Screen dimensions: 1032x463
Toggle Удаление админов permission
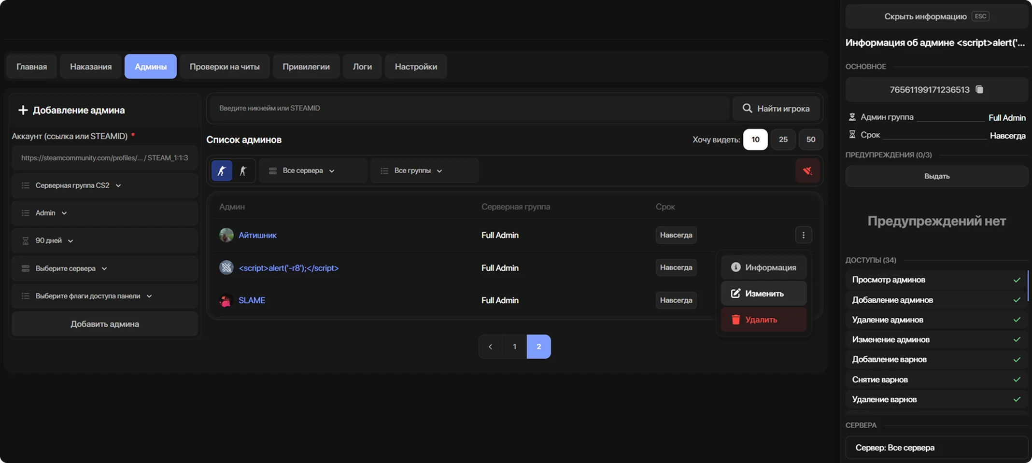[x=935, y=320]
